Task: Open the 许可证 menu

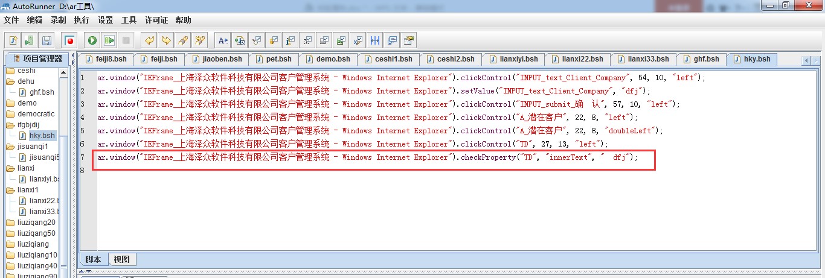Action: point(156,20)
